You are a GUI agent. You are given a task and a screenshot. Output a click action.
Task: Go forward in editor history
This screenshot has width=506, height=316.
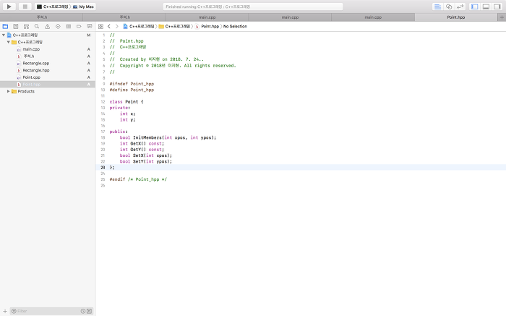(117, 27)
